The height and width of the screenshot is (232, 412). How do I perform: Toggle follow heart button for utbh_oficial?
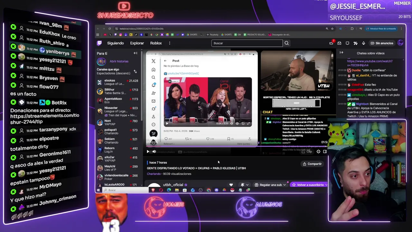[231, 185]
